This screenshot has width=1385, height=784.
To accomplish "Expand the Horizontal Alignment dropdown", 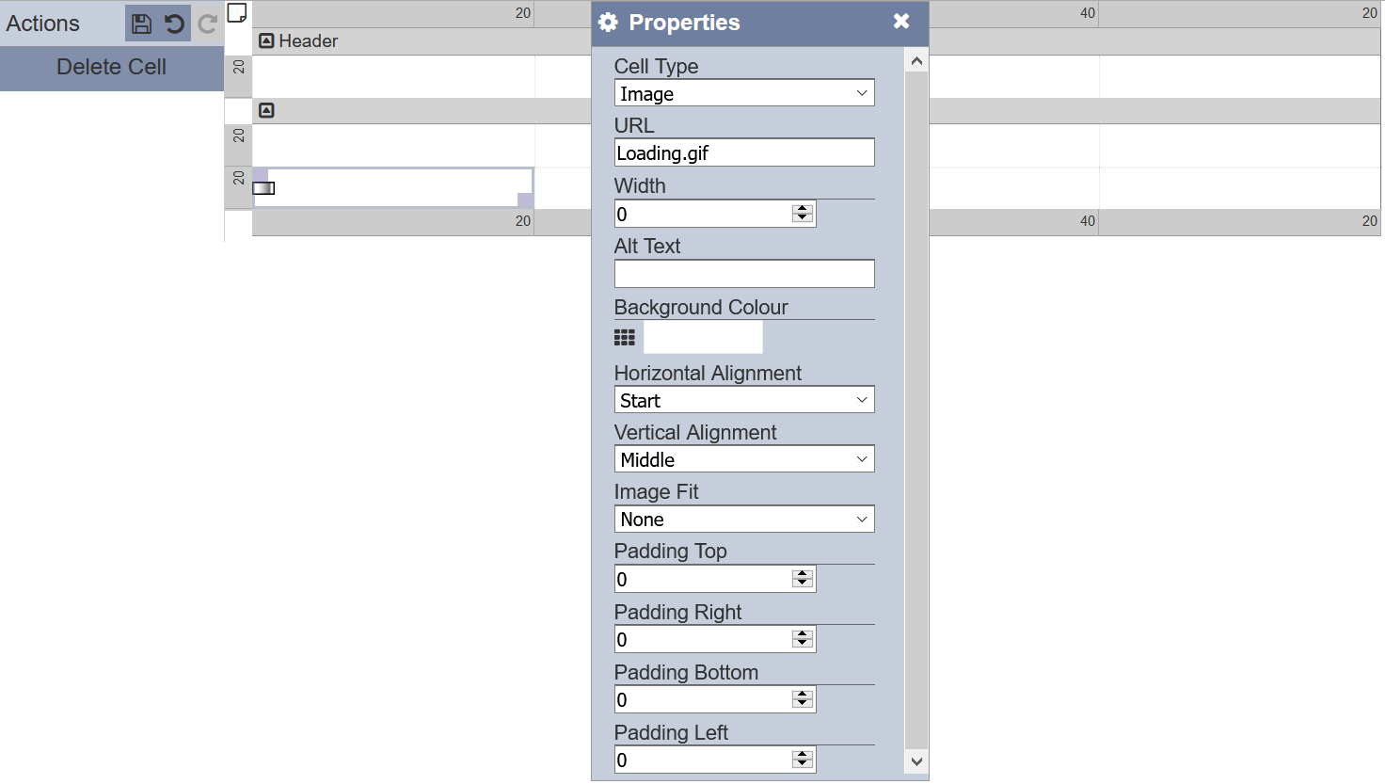I will [x=743, y=400].
